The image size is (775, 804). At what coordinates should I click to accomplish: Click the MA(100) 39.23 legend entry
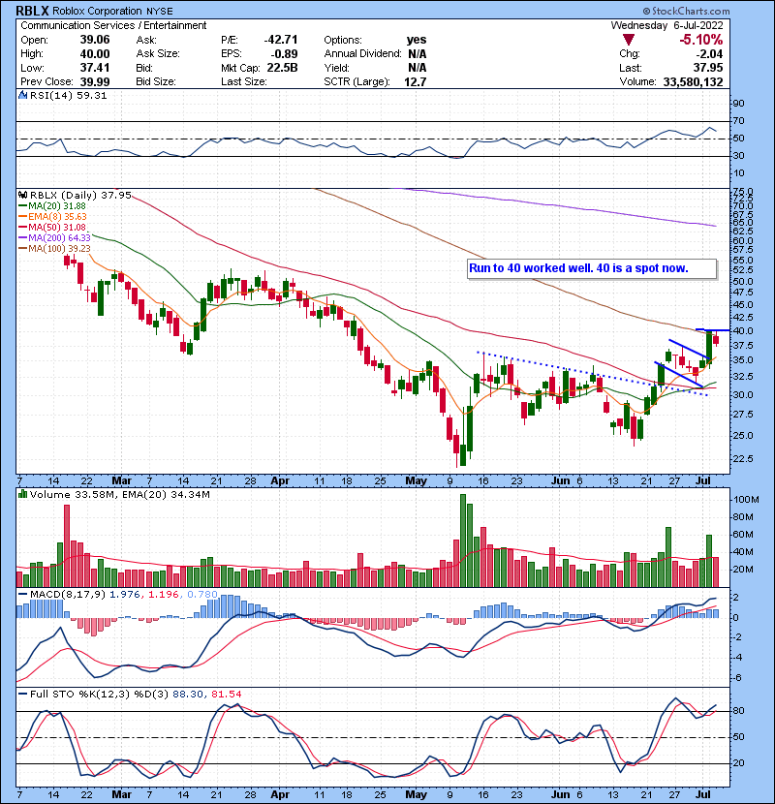[54, 249]
